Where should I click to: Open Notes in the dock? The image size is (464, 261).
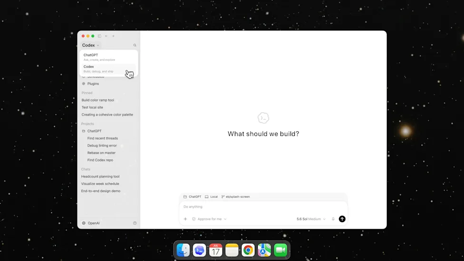232,251
